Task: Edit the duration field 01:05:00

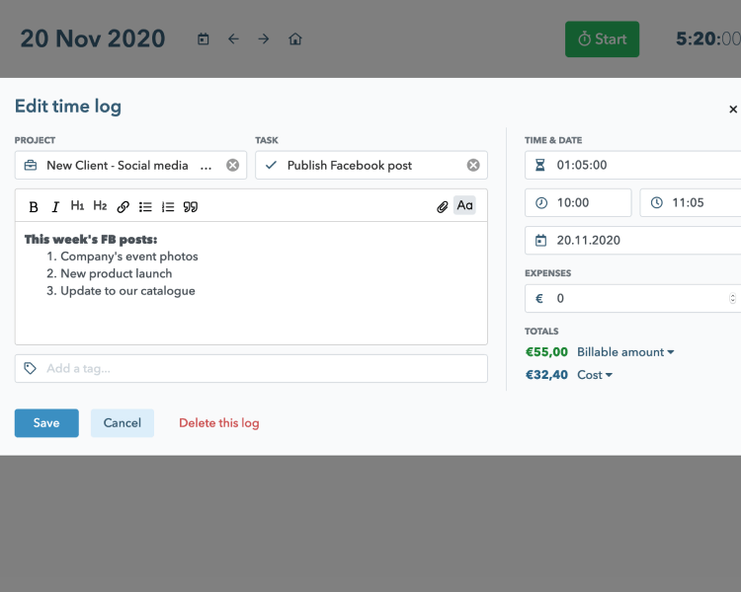Action: coord(632,165)
